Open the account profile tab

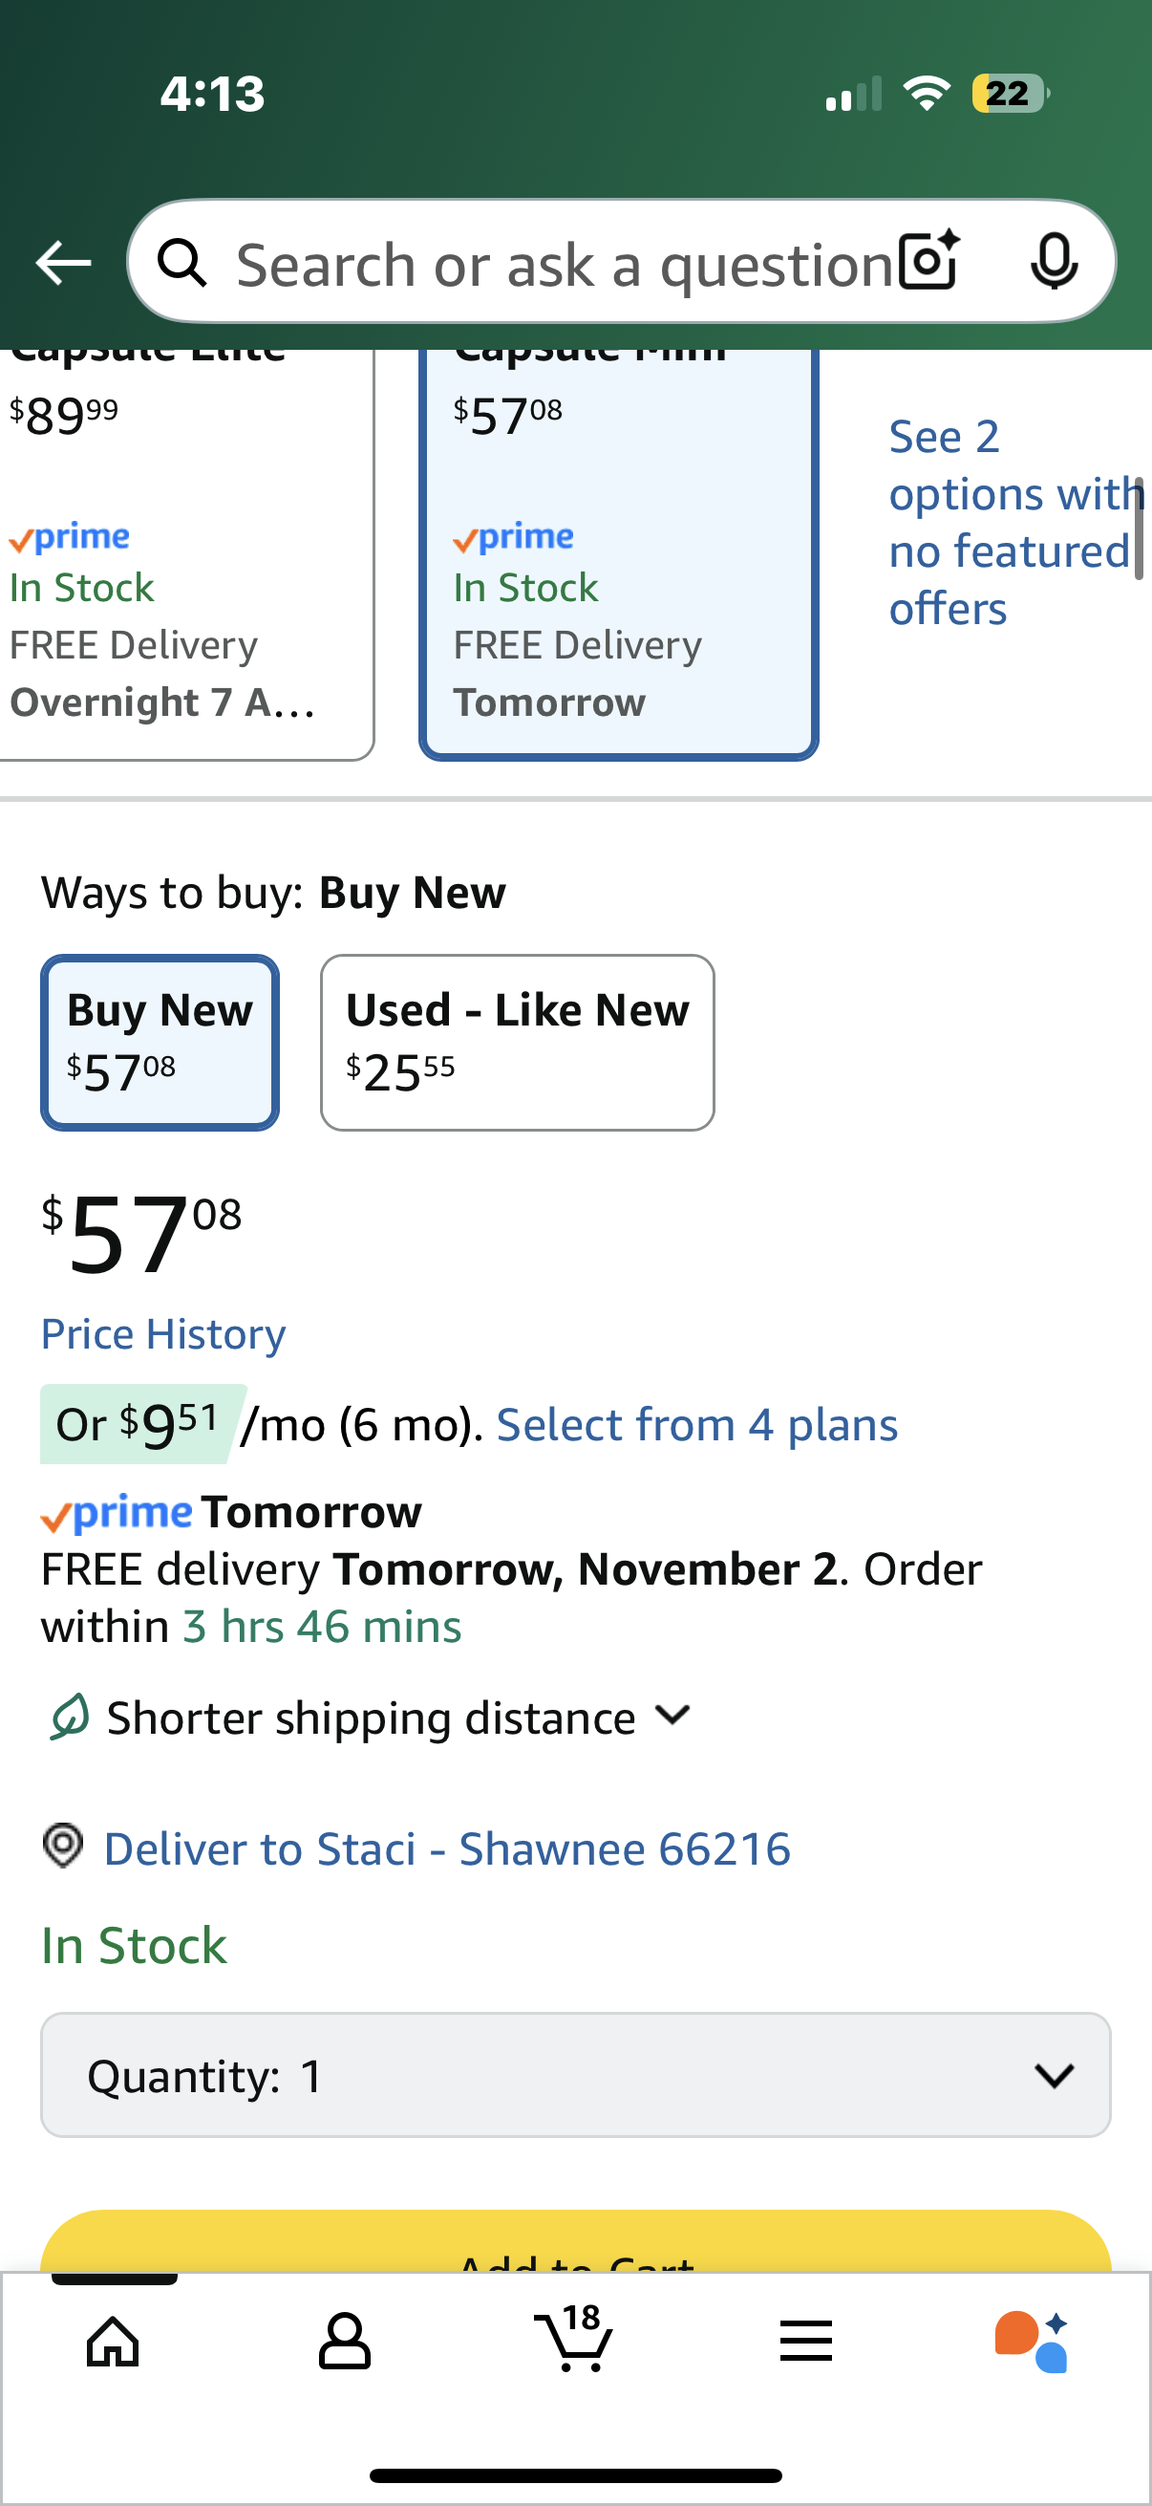click(x=344, y=2341)
